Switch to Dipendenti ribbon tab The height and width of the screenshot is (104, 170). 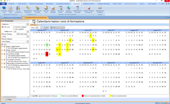tap(49, 4)
